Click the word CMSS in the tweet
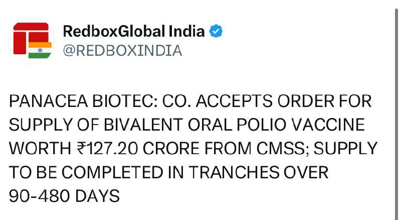This screenshot has width=401, height=220. (268, 148)
